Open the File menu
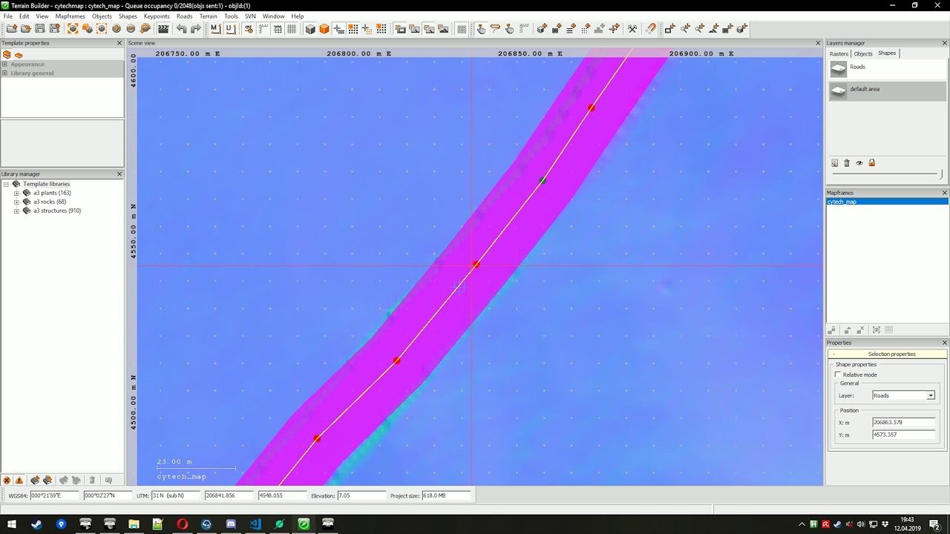 click(x=8, y=16)
